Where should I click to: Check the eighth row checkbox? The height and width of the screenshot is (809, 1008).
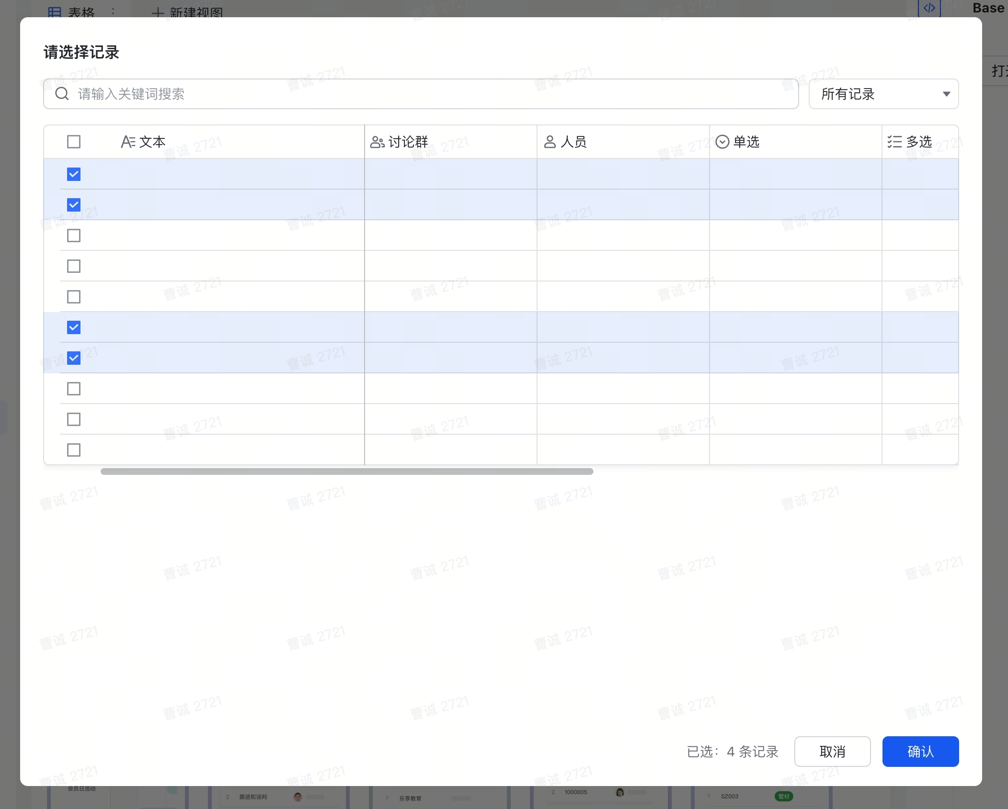click(x=74, y=389)
